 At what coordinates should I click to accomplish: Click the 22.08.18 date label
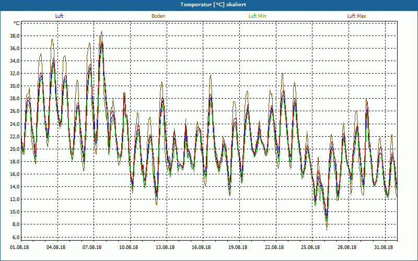pos(274,247)
